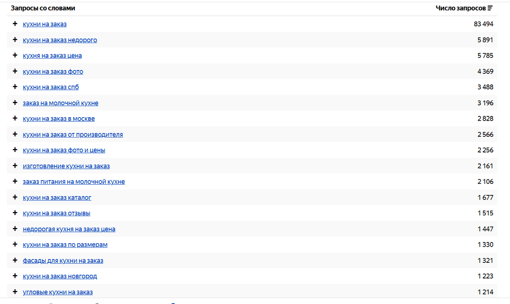Select the request count 2 106
This screenshot has width=510, height=304.
pos(485,182)
